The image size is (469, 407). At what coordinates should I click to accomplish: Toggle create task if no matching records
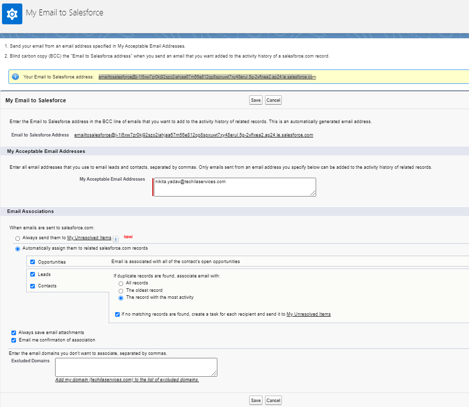click(117, 314)
